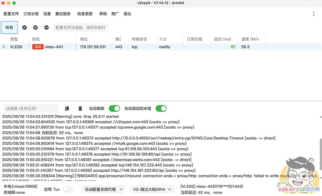This screenshot has width=322, height=196.
Task: Disable the 自动滚动到末尾 auto-scroll switch
Action: coord(161,109)
